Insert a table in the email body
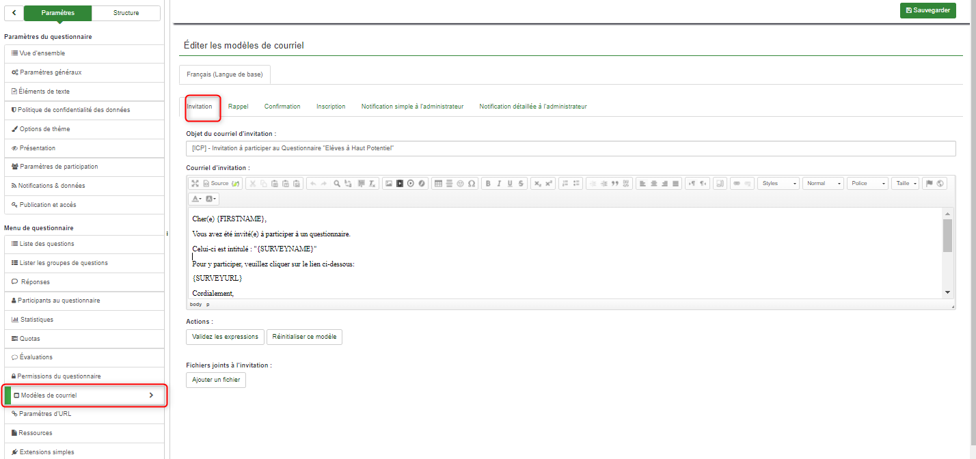976x459 pixels. [439, 184]
